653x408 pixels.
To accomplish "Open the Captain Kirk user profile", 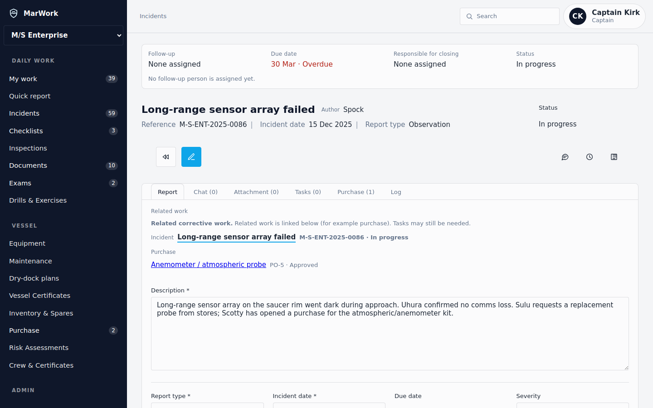I will tap(604, 16).
